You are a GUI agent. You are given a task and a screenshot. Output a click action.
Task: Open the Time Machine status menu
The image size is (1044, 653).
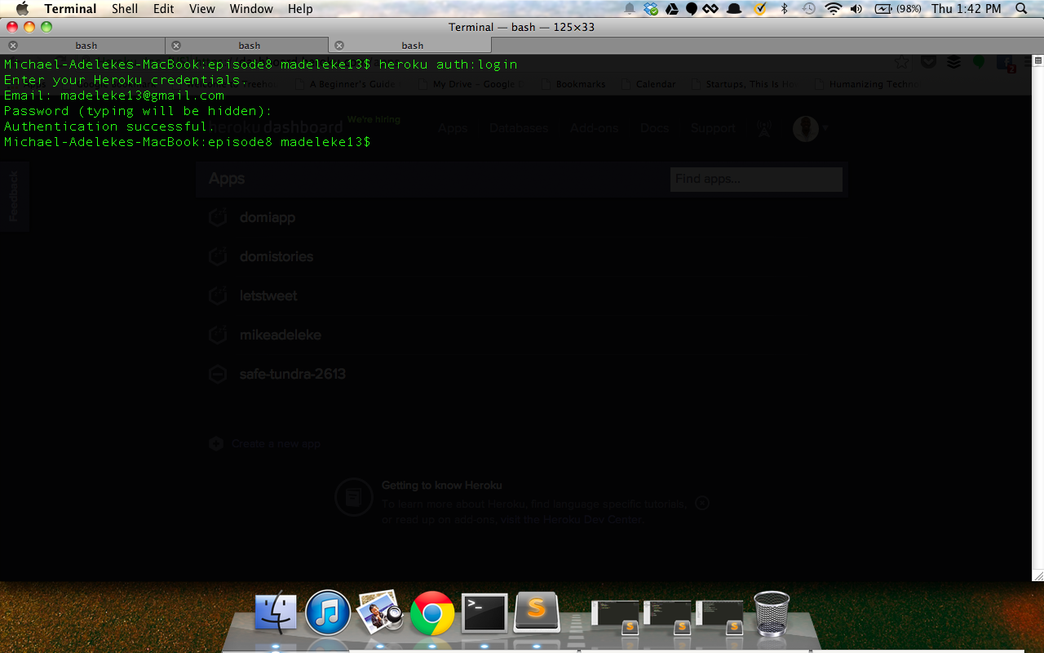[x=808, y=9]
